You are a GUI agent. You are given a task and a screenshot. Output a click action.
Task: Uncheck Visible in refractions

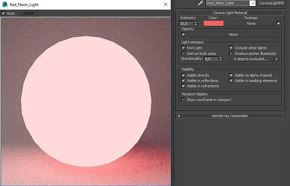pos(183,86)
